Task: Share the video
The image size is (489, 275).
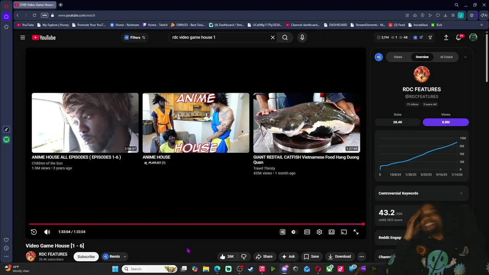Action: pyautogui.click(x=264, y=257)
